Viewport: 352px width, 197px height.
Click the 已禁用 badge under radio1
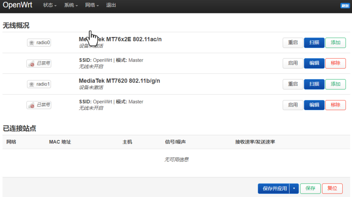point(39,105)
